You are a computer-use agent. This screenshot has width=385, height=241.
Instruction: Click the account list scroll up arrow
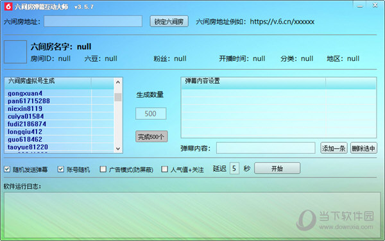[x=118, y=82]
